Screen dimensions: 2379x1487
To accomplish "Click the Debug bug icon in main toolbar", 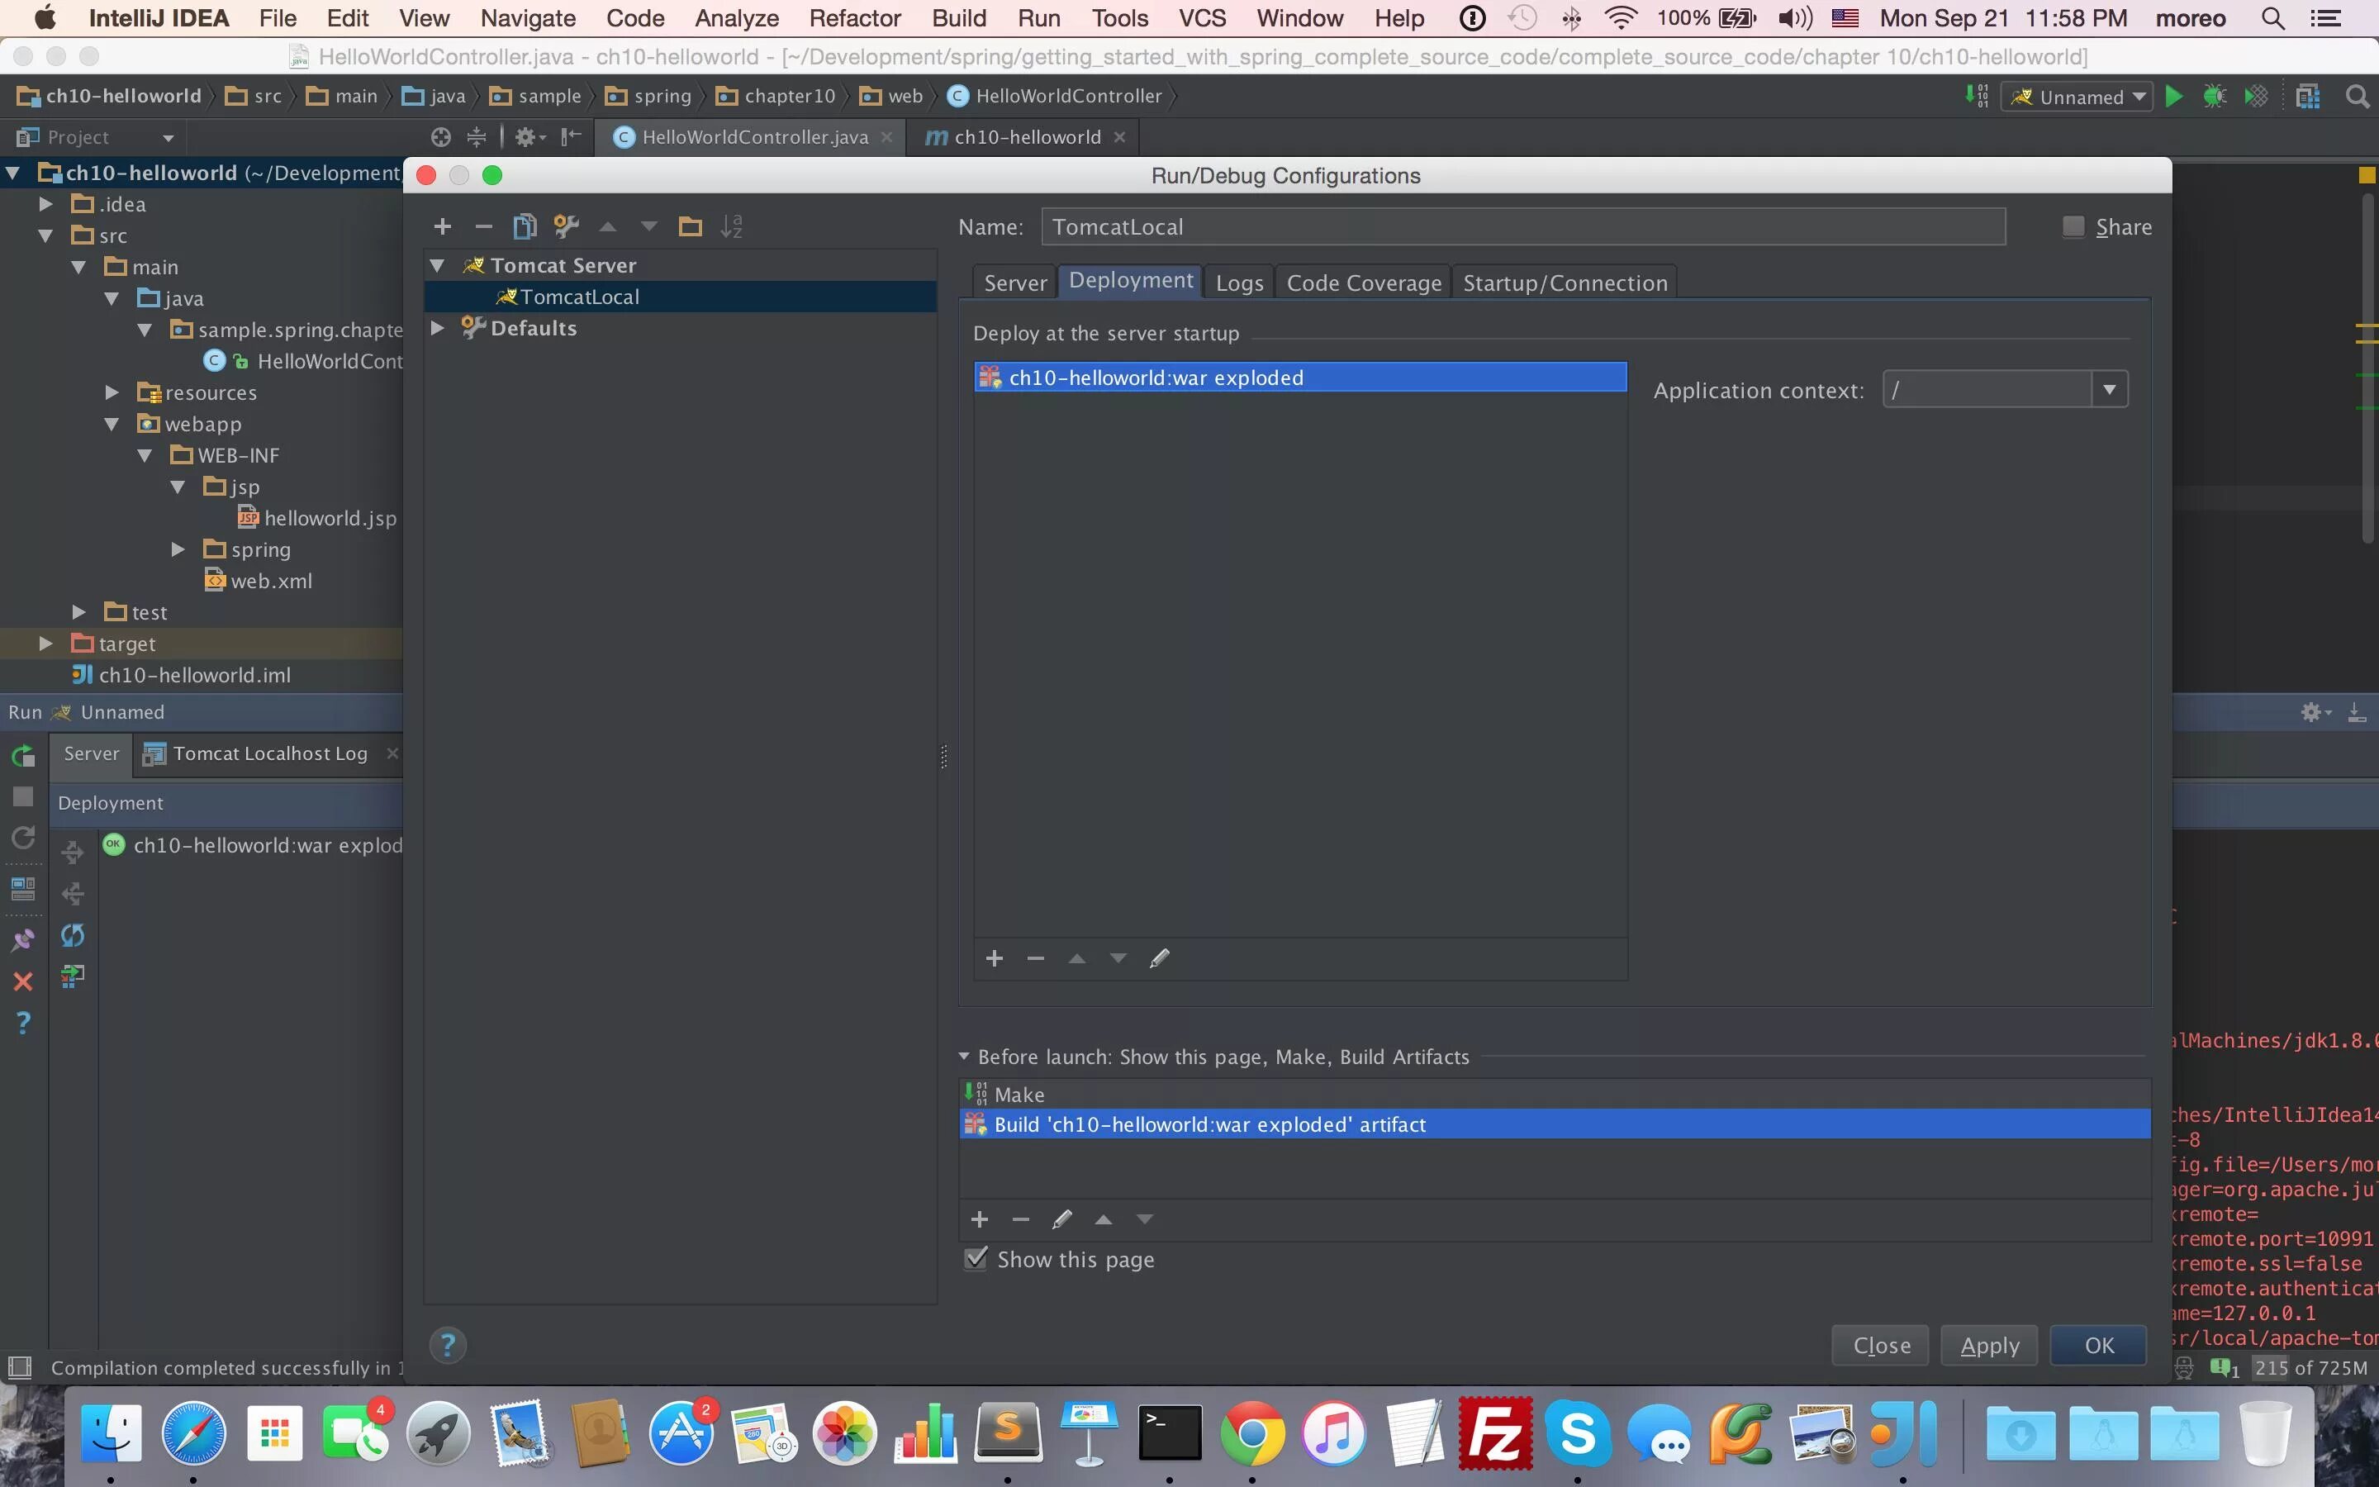I will tap(2215, 97).
